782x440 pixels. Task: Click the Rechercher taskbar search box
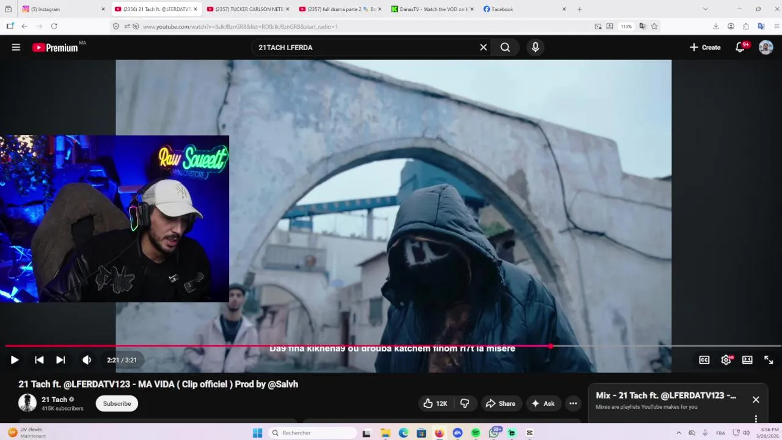313,433
